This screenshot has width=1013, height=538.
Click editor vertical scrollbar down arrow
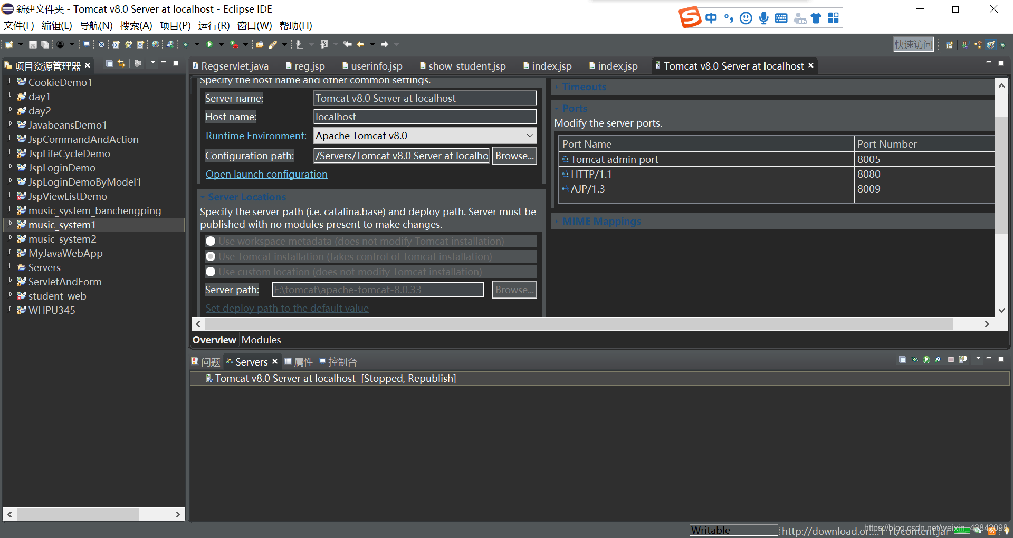(x=1001, y=310)
